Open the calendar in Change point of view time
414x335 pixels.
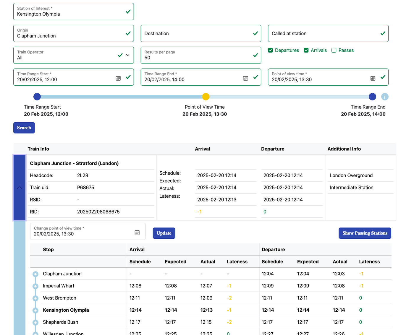point(137,232)
